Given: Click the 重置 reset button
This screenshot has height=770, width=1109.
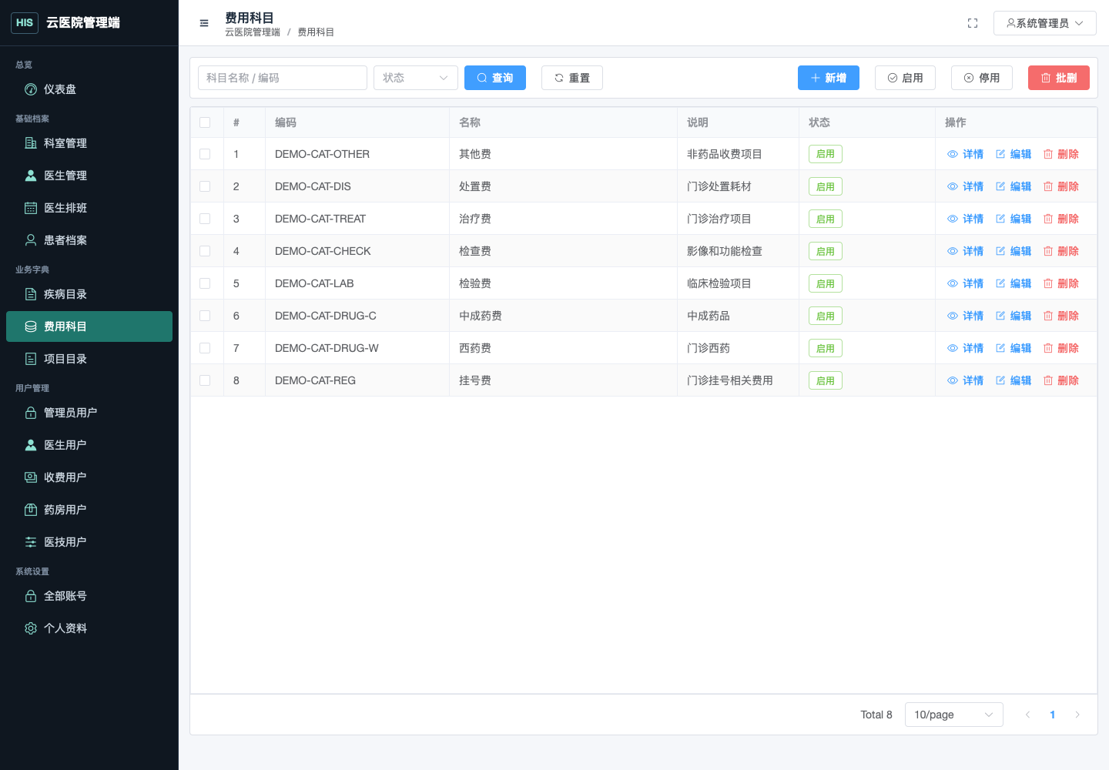Looking at the screenshot, I should click(572, 78).
